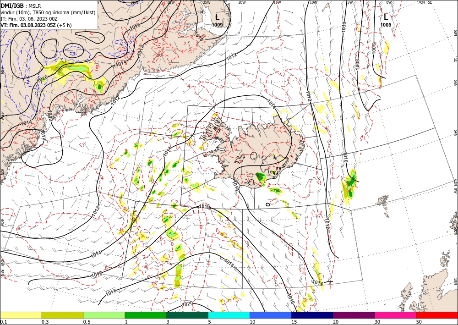
Task: Click the 10W longitude label
Action: coord(313,2)
